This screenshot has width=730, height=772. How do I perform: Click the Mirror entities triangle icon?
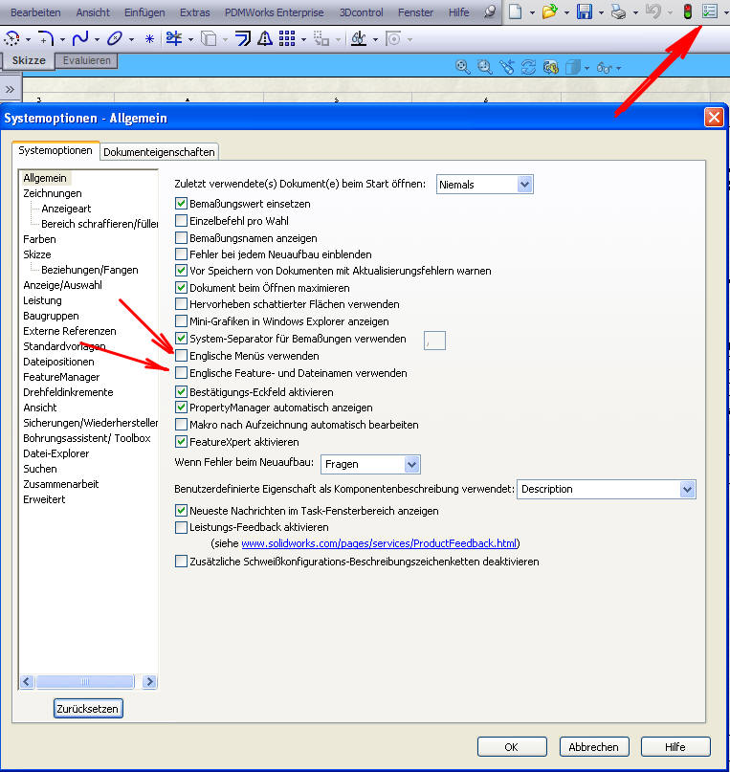tap(265, 38)
